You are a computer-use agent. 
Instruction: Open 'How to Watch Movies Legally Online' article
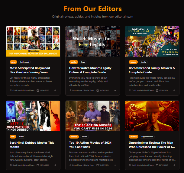(x=90, y=70)
